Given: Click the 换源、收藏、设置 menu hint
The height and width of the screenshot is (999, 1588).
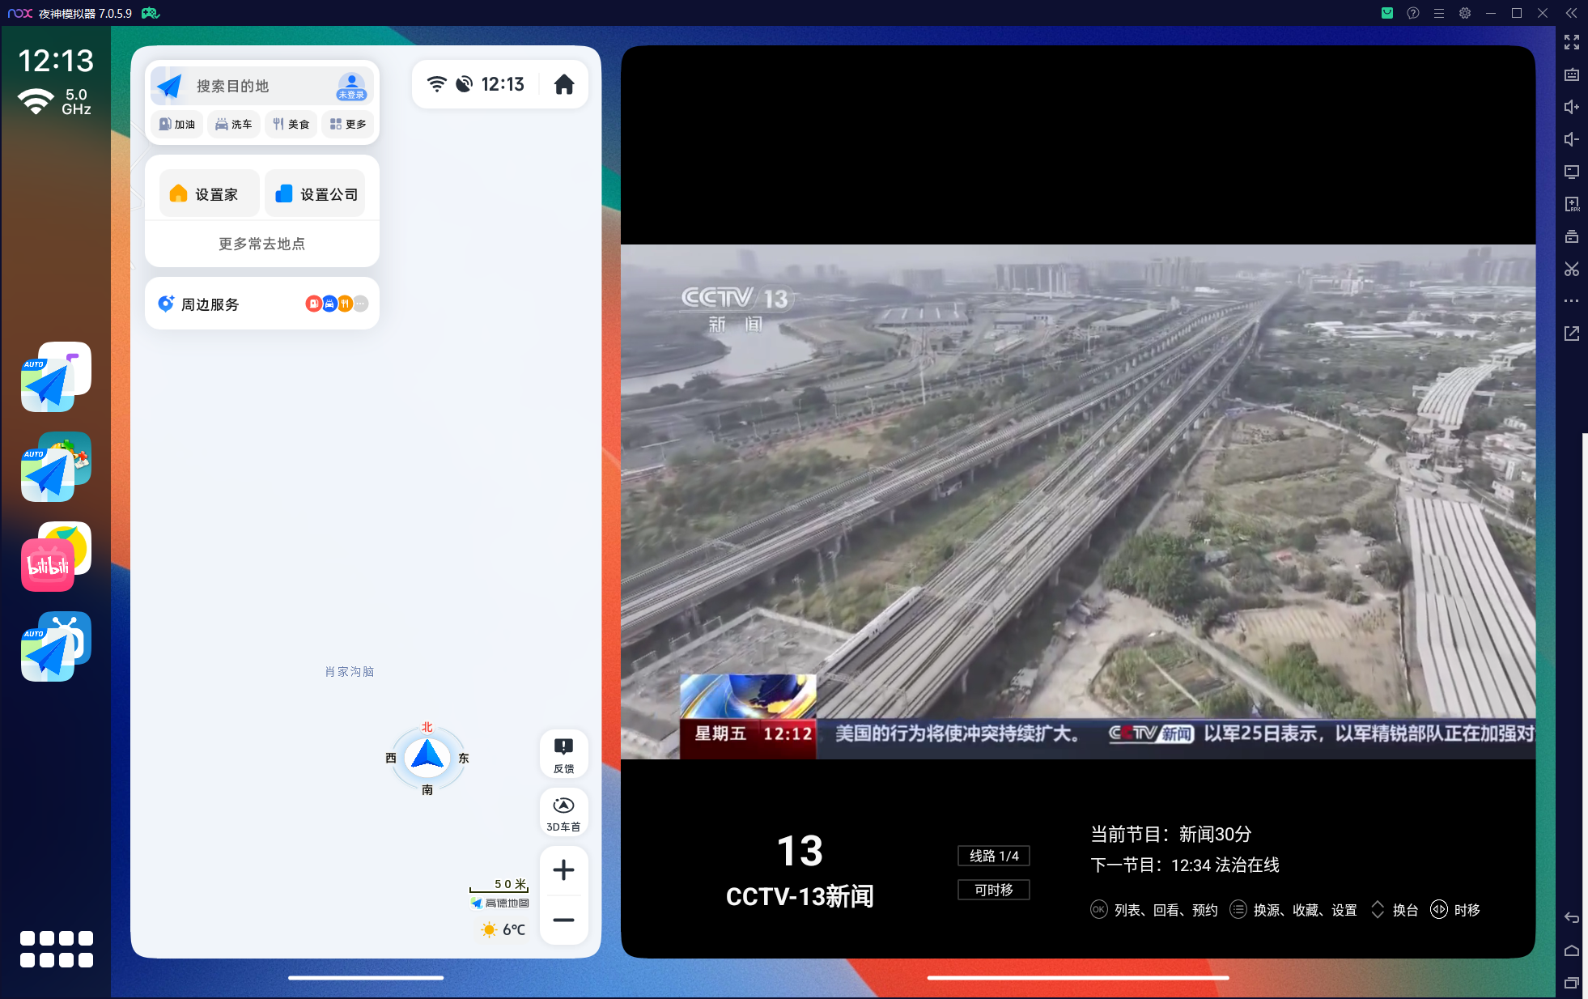Looking at the screenshot, I should tap(1293, 910).
